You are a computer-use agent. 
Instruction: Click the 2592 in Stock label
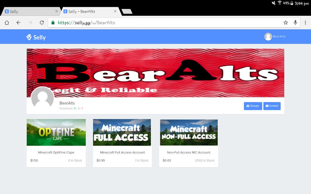tap(205, 160)
